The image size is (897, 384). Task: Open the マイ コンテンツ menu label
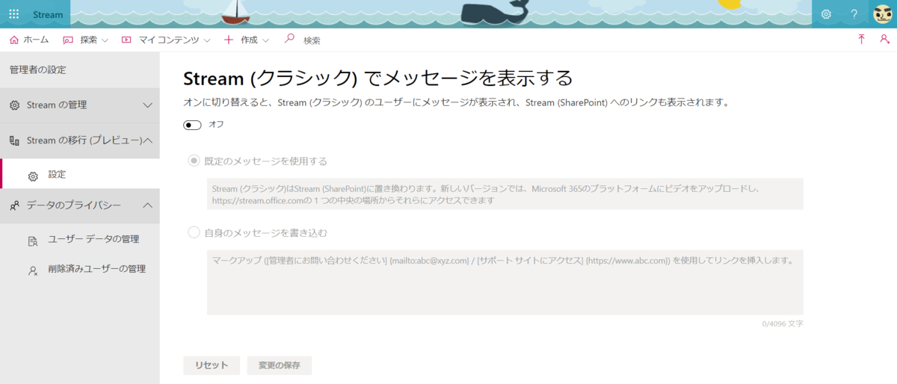(169, 40)
